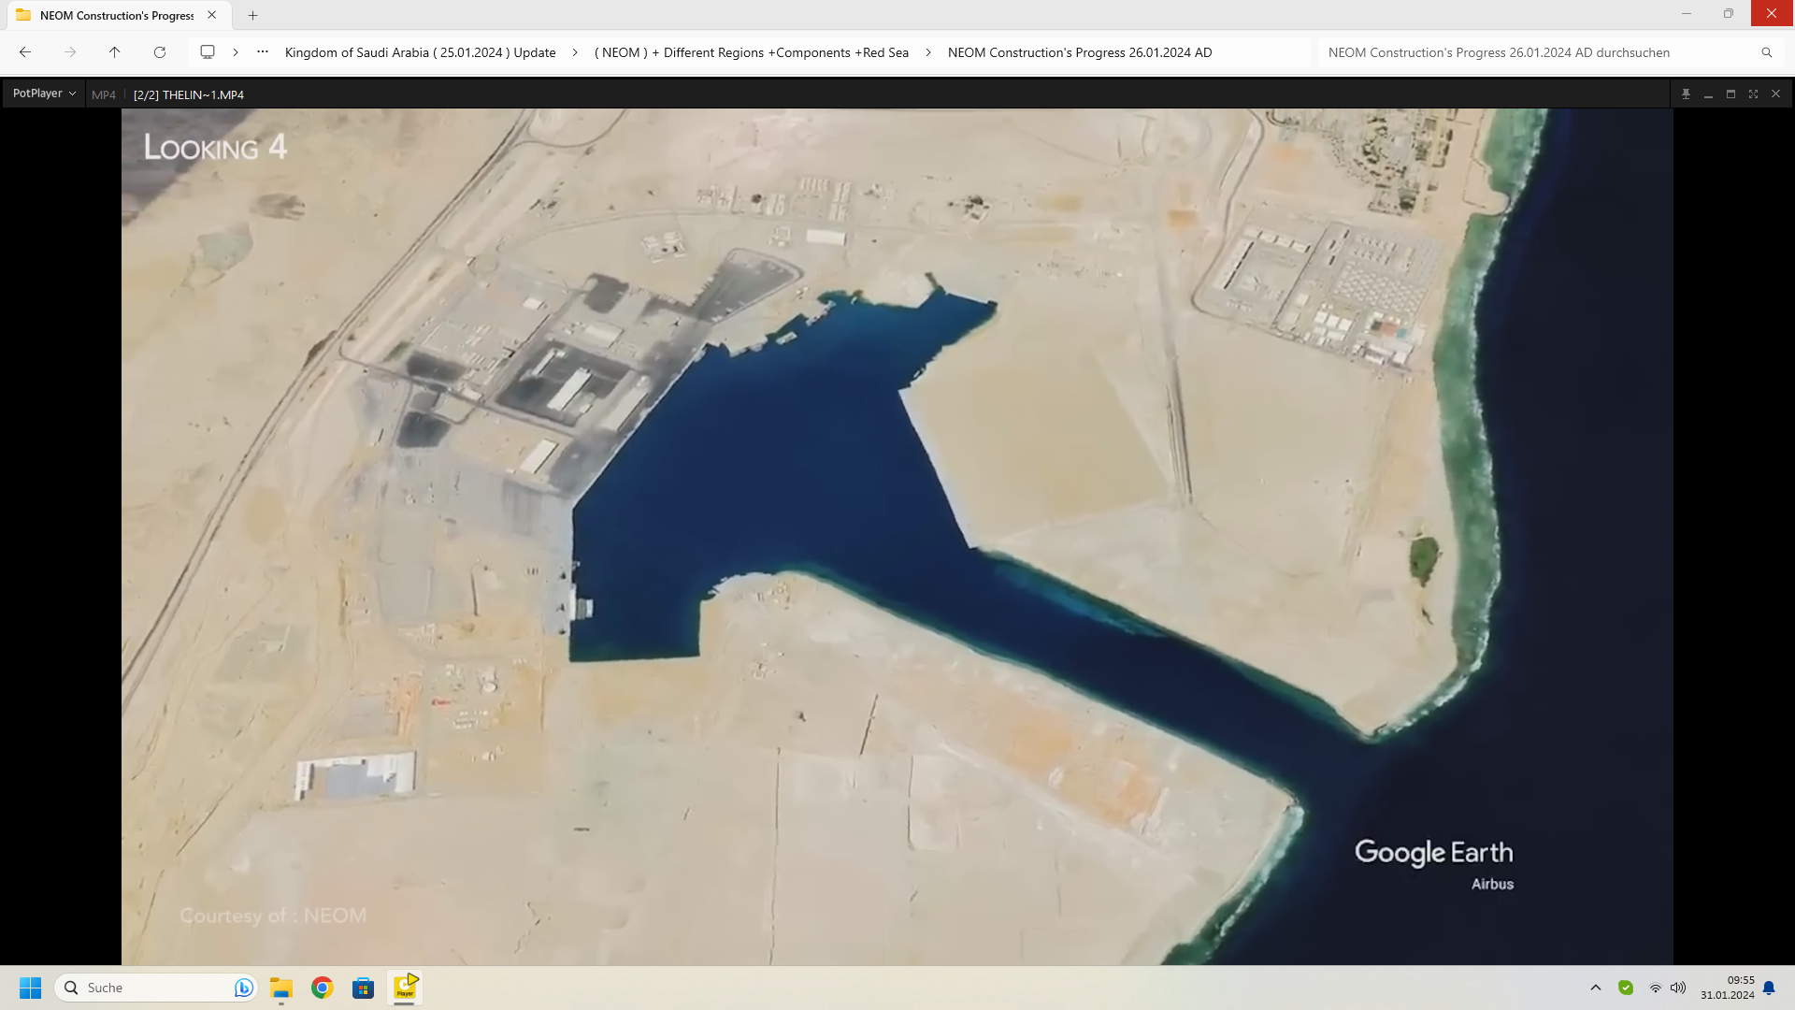Screen dimensions: 1795x1010
Task: Click the THELIN~1.MP4 file title
Action: 189,94
